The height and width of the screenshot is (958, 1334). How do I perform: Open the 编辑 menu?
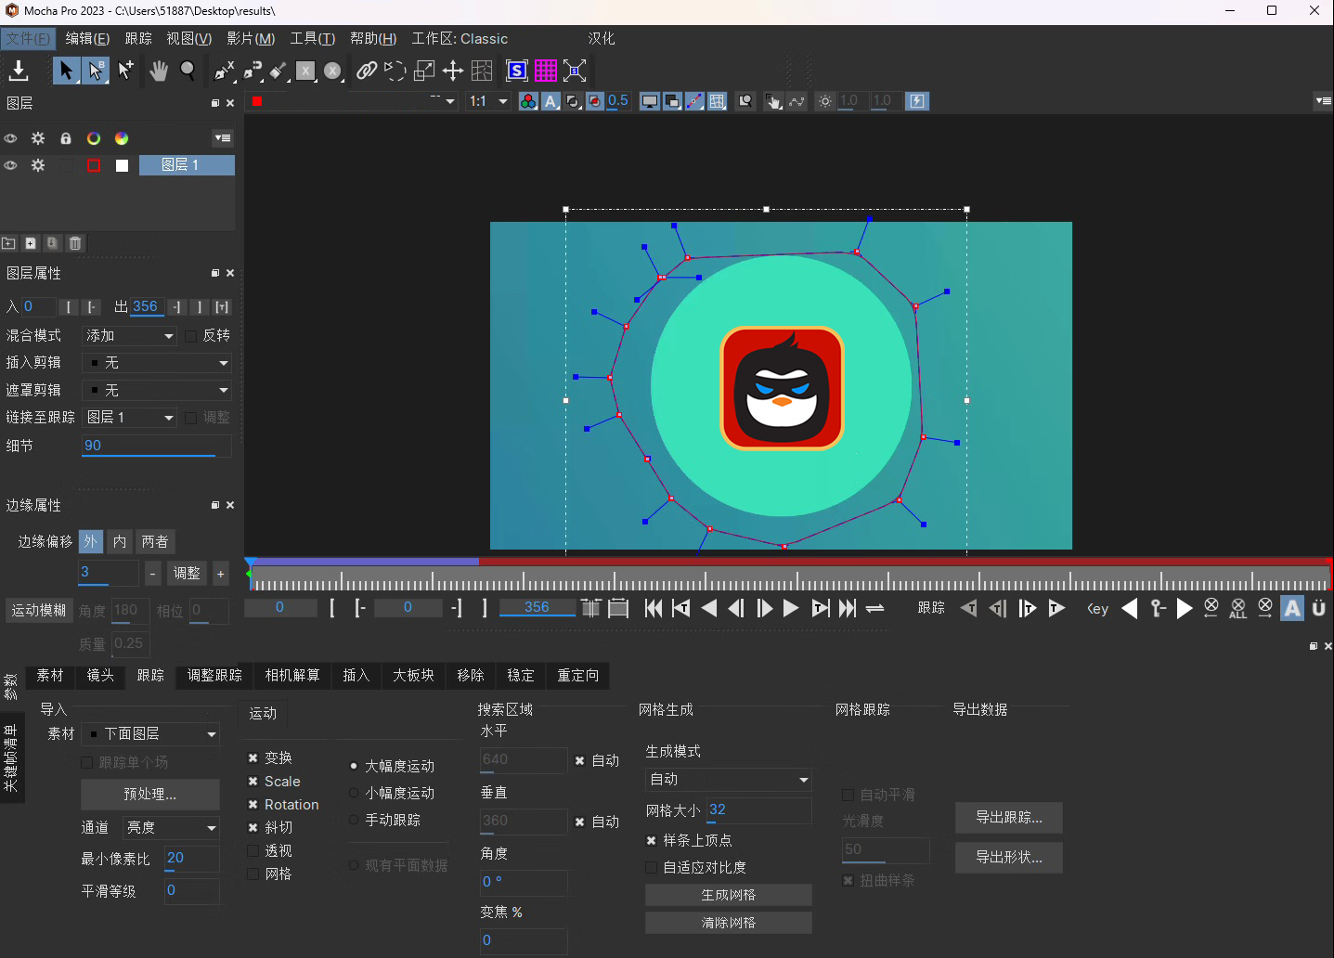pos(87,39)
